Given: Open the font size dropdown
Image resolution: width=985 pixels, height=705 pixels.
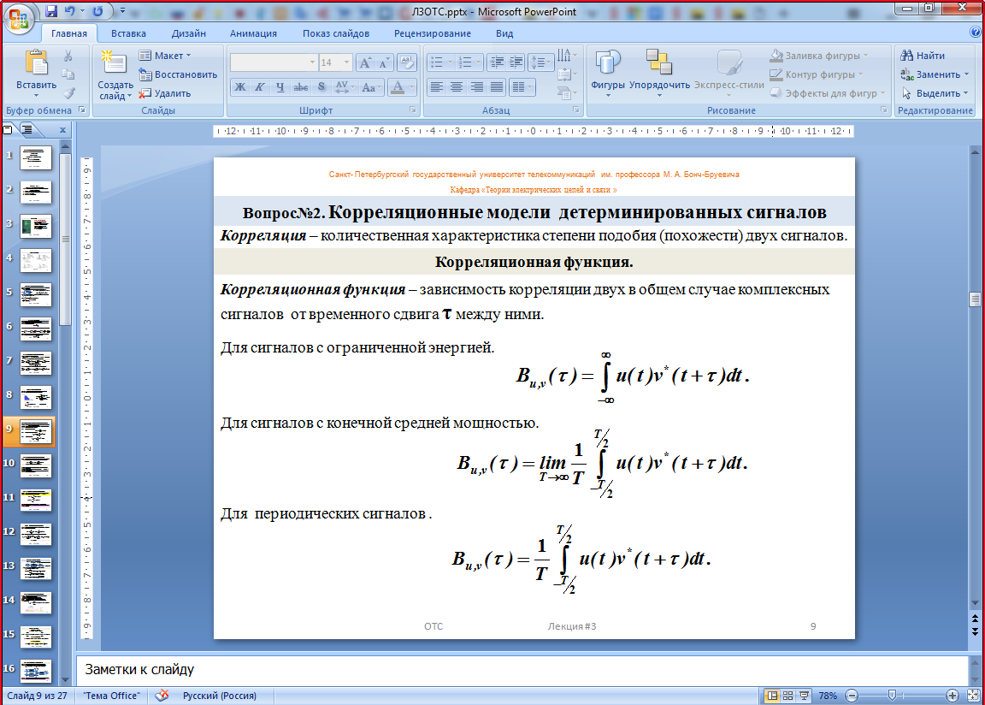Looking at the screenshot, I should (345, 62).
